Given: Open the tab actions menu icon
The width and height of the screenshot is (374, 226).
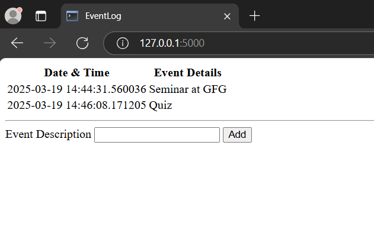Looking at the screenshot, I should pos(41,16).
